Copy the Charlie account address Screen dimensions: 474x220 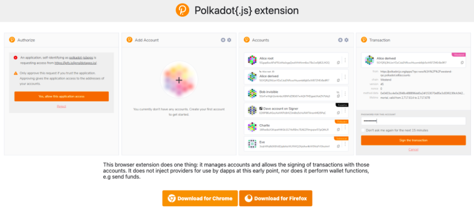point(339,130)
